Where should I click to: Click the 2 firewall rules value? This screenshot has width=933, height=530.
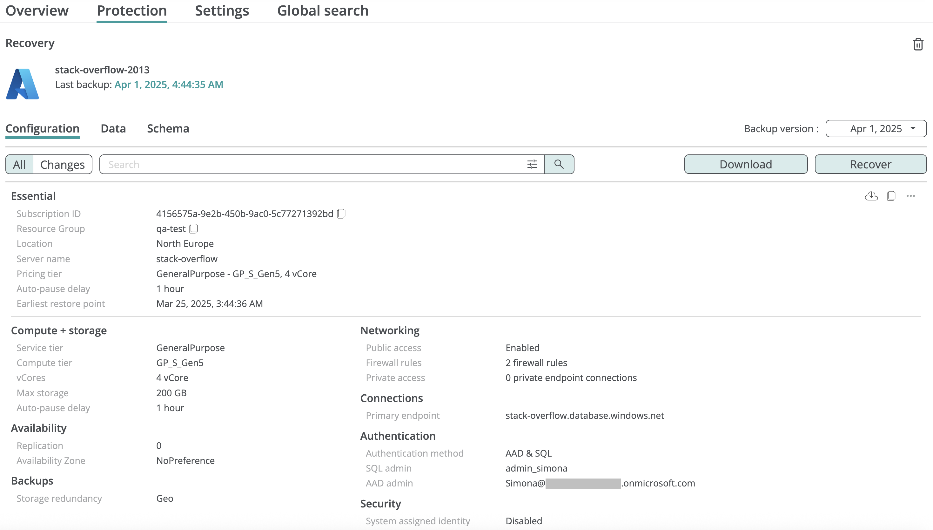pos(536,363)
